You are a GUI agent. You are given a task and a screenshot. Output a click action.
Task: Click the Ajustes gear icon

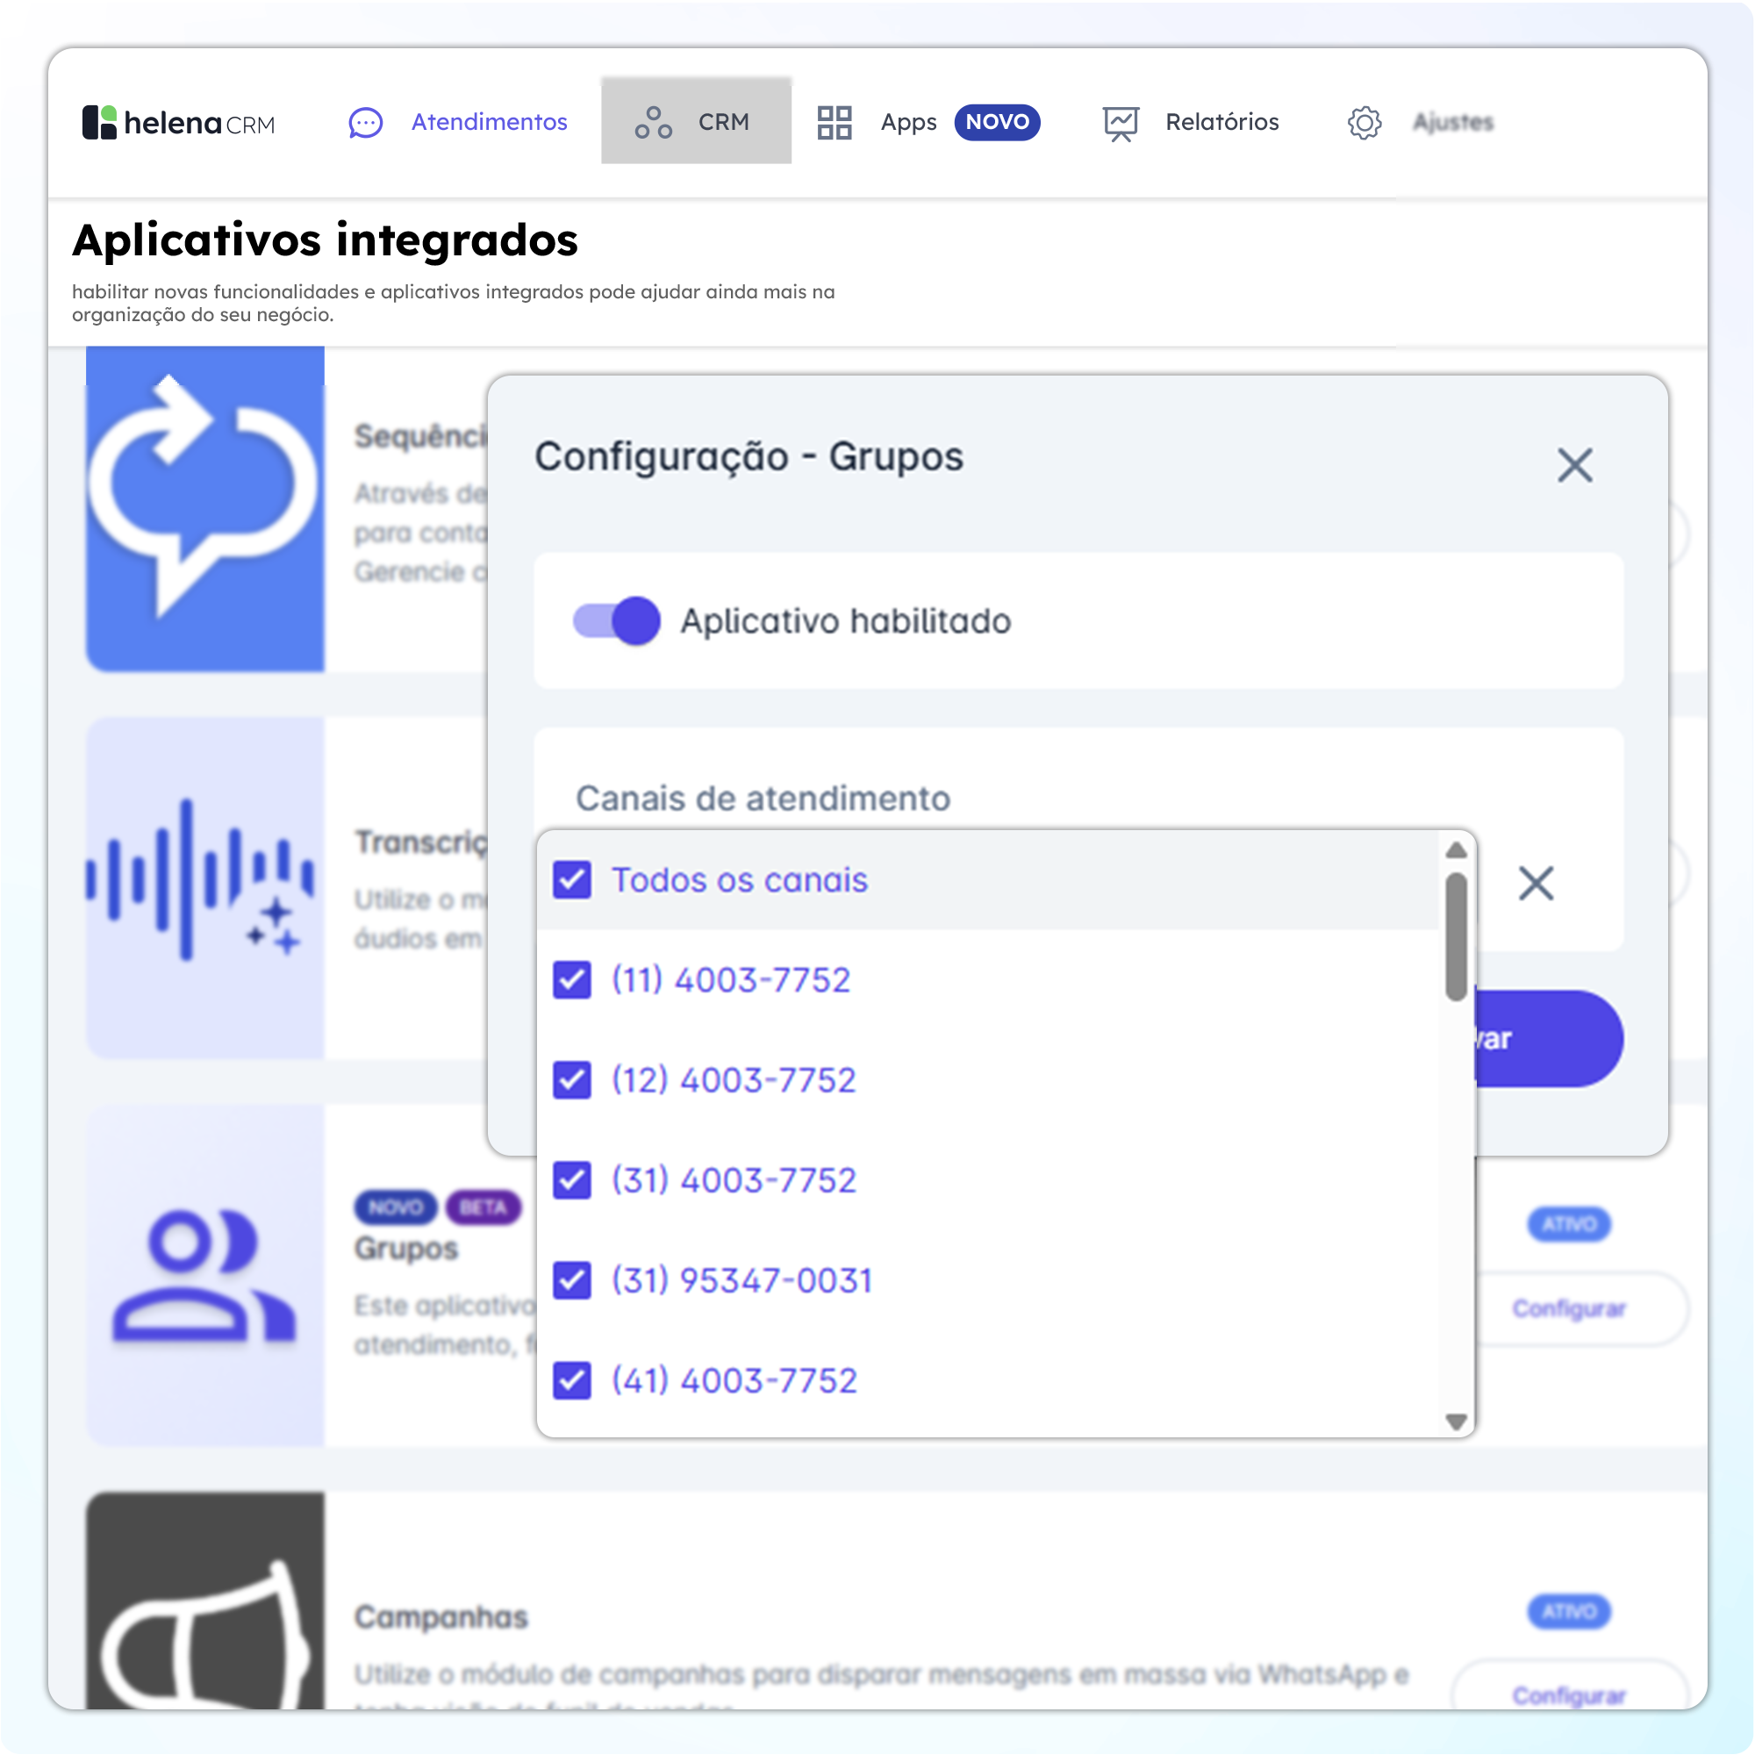pos(1364,123)
